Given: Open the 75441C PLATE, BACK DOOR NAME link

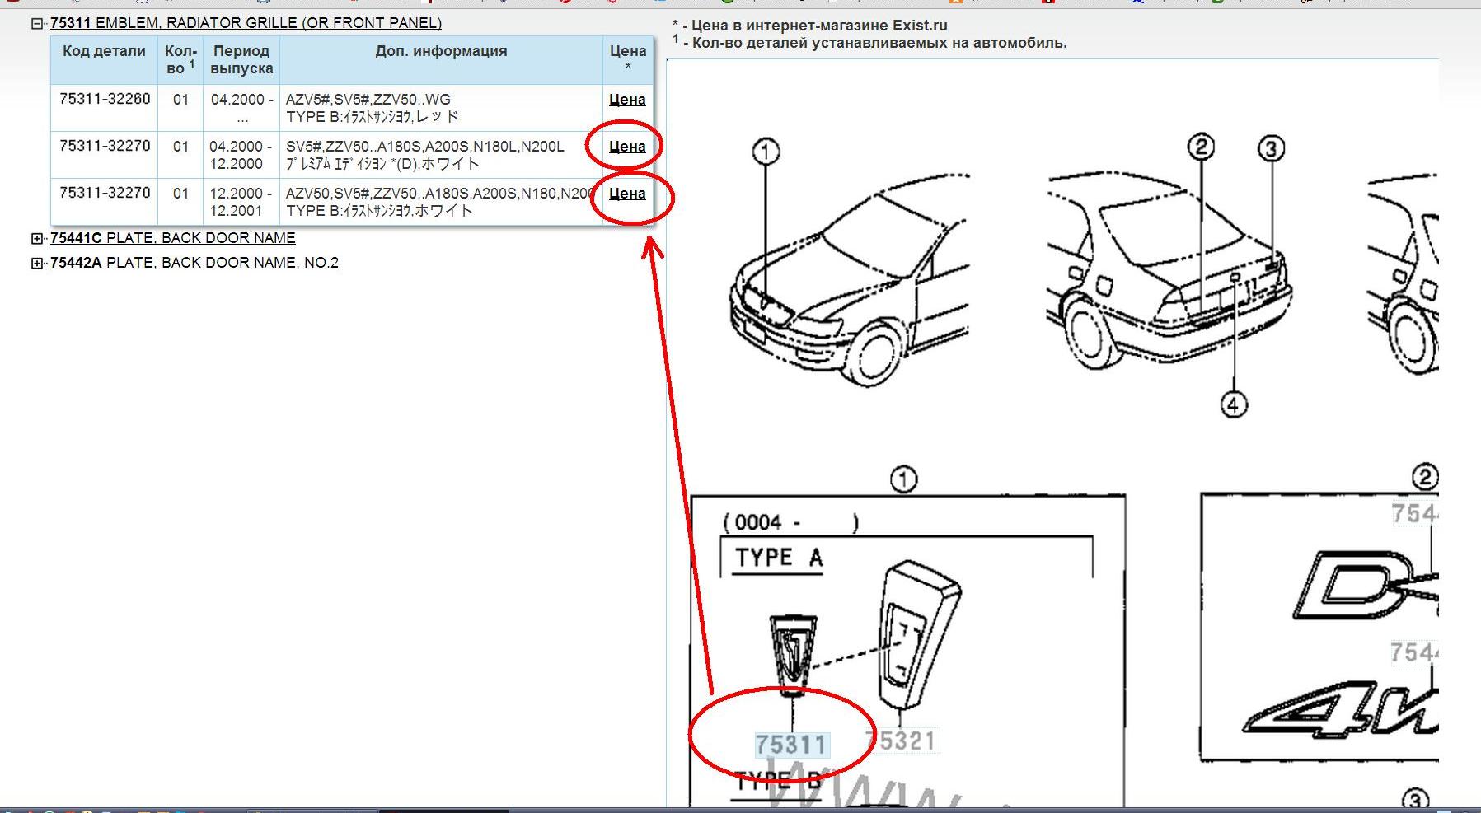Looking at the screenshot, I should coord(172,238).
